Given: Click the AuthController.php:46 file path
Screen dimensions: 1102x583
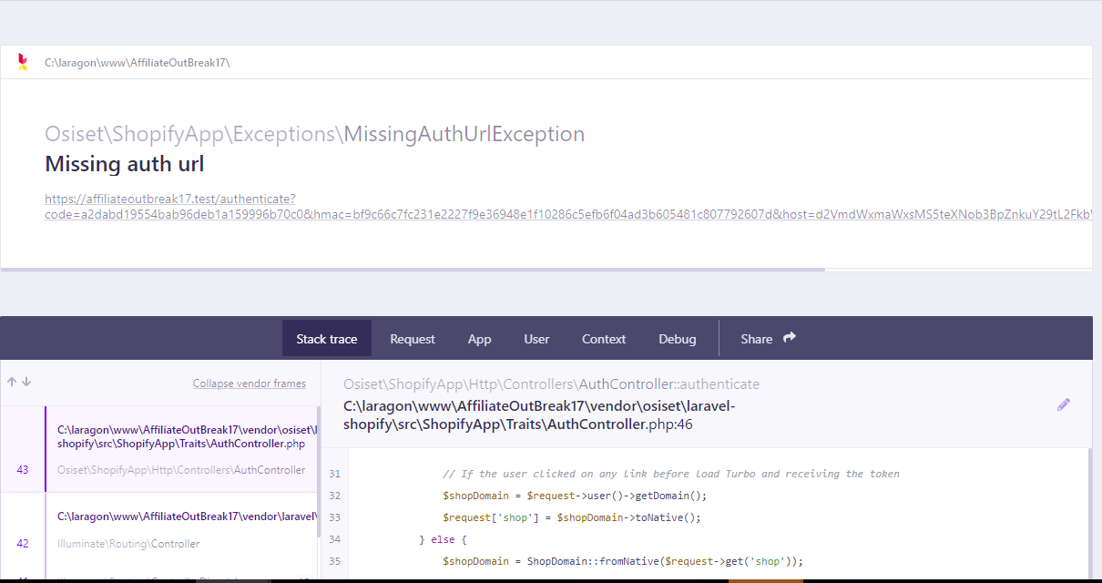Looking at the screenshot, I should tap(539, 415).
